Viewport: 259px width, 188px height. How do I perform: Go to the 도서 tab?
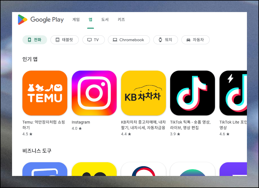(x=105, y=20)
